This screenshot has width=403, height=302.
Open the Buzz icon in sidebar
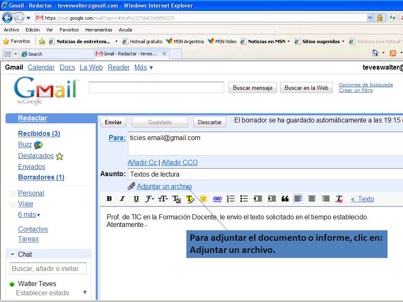38,145
